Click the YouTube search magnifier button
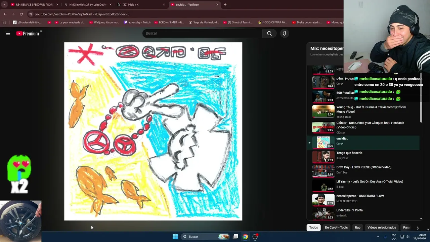This screenshot has width=430, height=242. pos(269,33)
